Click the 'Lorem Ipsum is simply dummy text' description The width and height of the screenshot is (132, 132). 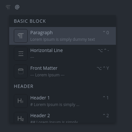click(63, 40)
